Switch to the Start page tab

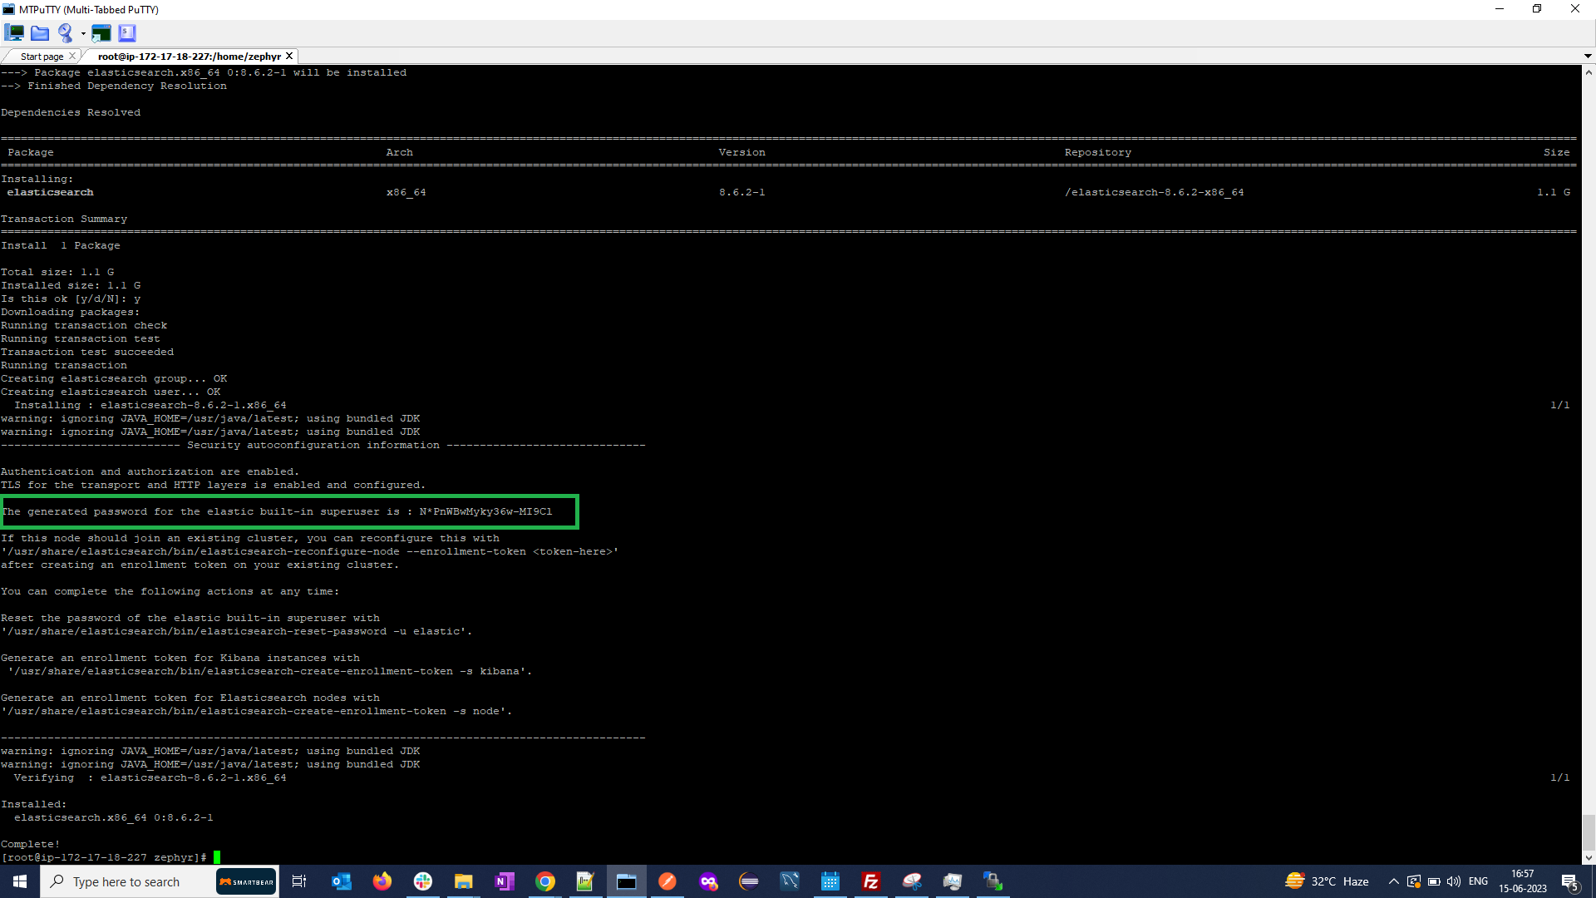point(42,57)
